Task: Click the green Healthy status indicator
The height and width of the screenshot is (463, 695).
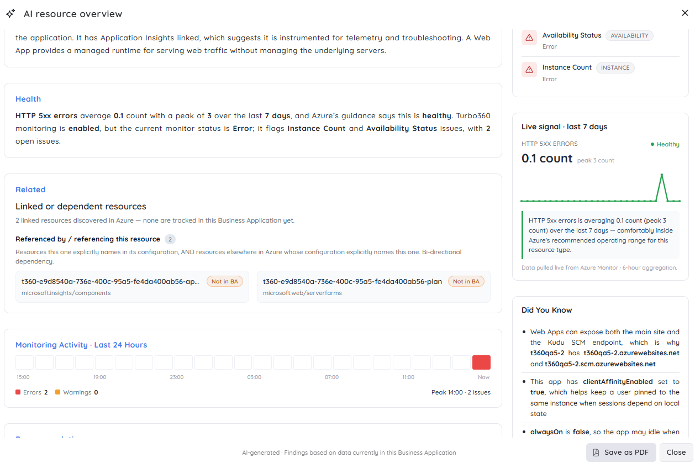Action: (x=665, y=144)
